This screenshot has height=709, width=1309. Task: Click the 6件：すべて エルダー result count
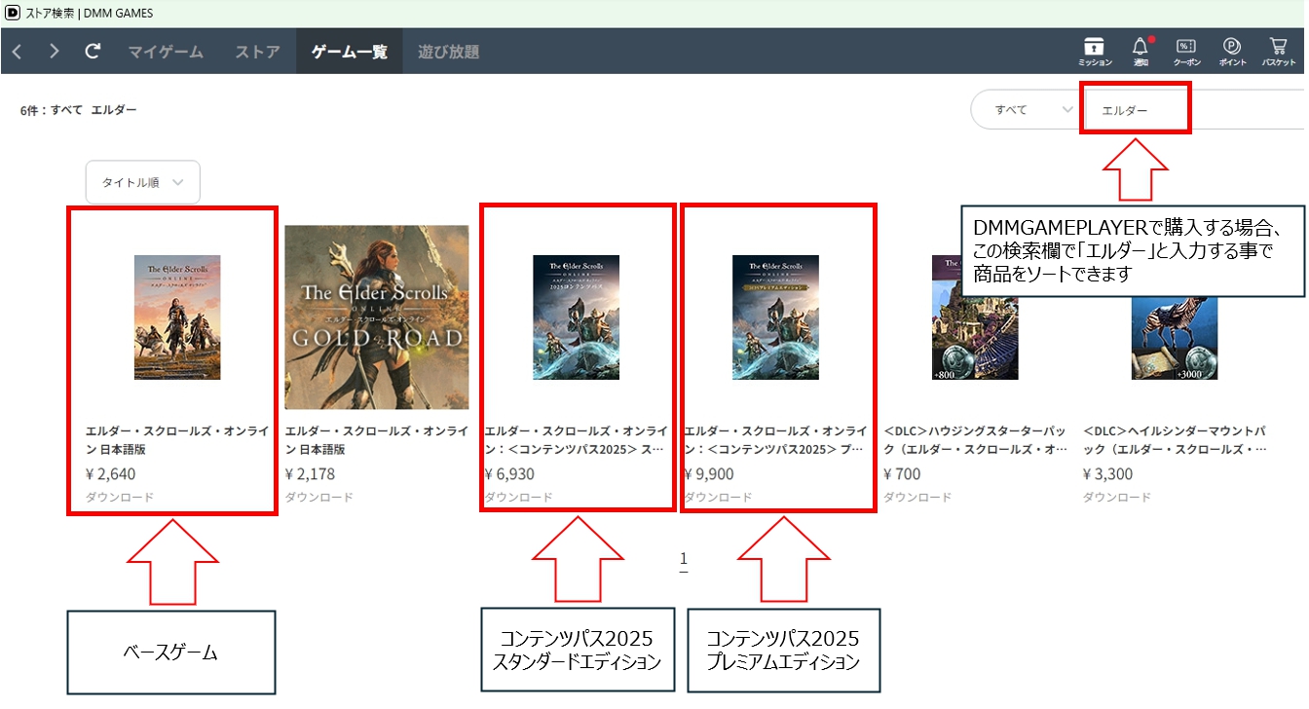[x=79, y=110]
